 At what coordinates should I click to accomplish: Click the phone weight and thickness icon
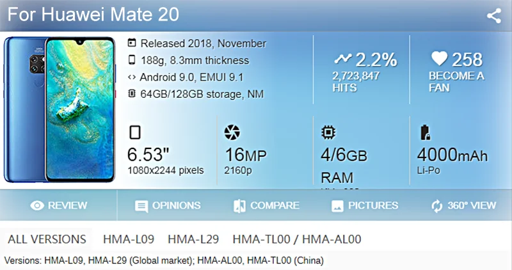(x=132, y=60)
